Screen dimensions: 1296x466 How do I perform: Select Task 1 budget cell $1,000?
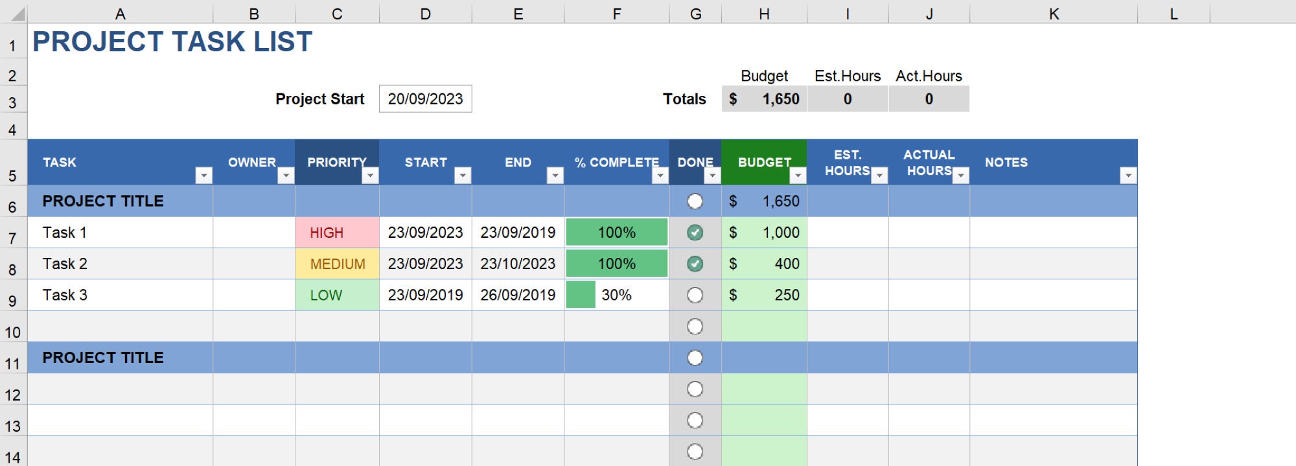point(765,233)
